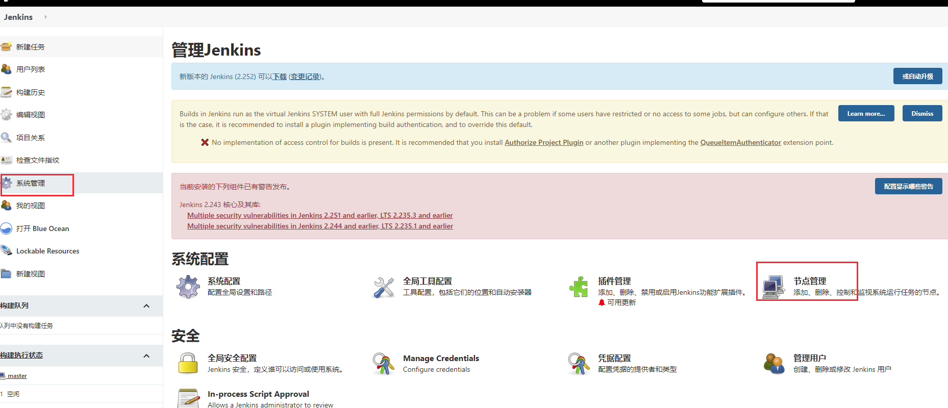948x408 pixels.
Task: Open the 系统配置 title link with gear
Action: point(224,281)
